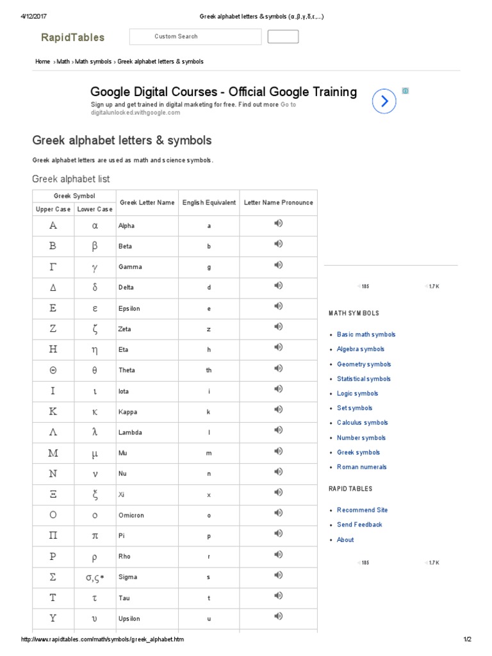Open the Google Digital Courses ad headline
This screenshot has height=656, width=492.
pyautogui.click(x=224, y=92)
